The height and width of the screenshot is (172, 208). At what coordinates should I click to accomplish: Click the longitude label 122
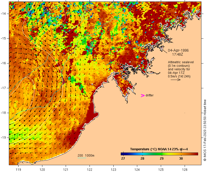(90, 169)
